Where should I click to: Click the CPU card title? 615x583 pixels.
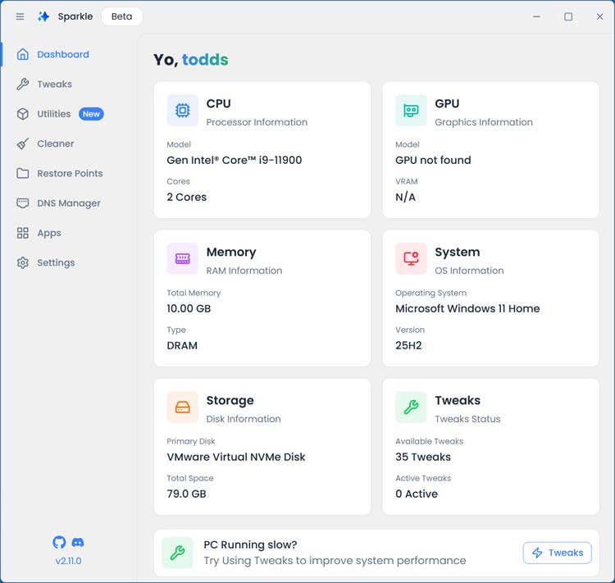[218, 103]
